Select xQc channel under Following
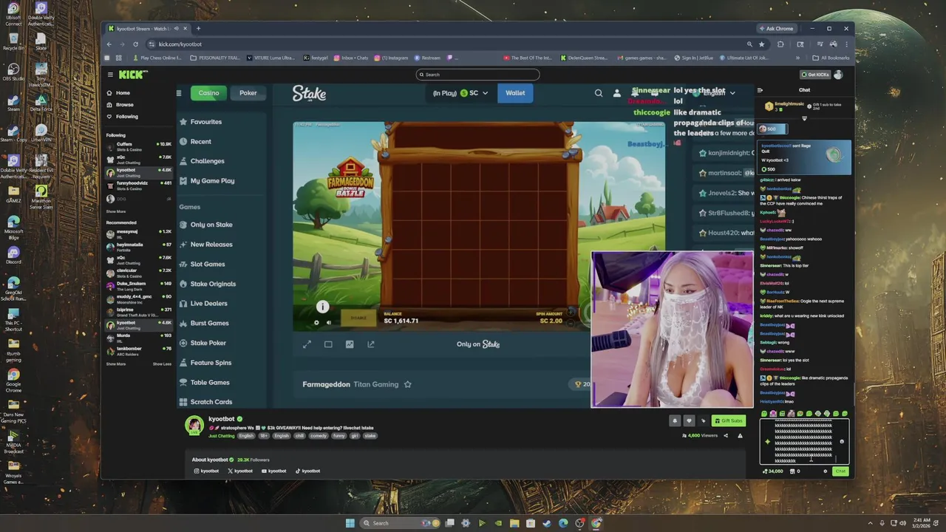946x532 pixels. [139, 159]
